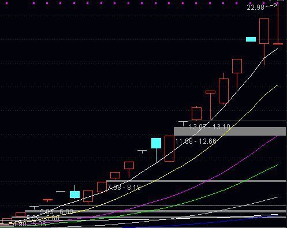The width and height of the screenshot is (287, 228).
Task: Click the cyan candle left of 11.88 - 12.66
Action: (x=156, y=150)
